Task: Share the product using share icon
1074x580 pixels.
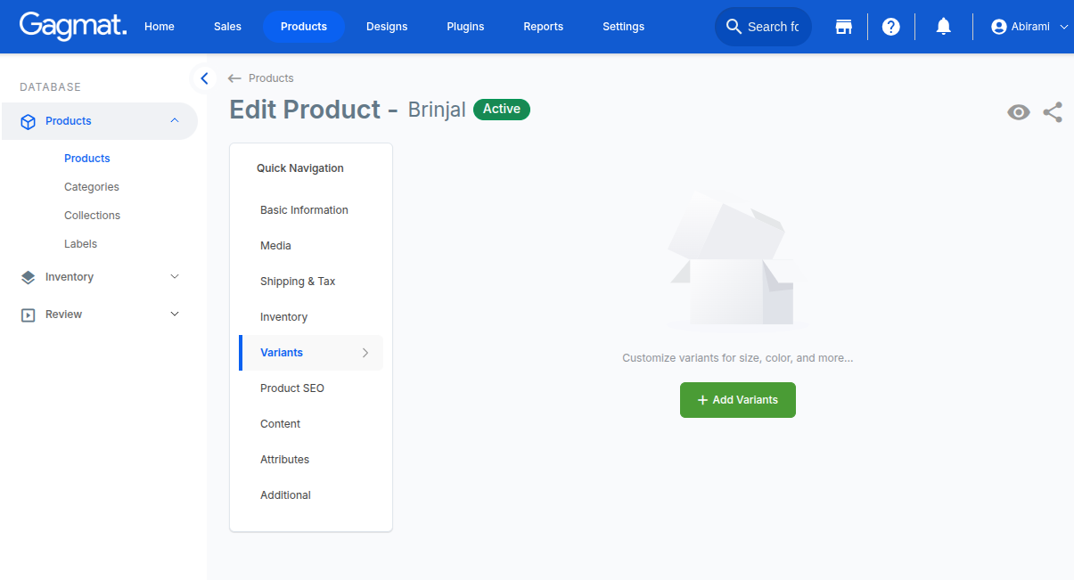Action: (1053, 112)
